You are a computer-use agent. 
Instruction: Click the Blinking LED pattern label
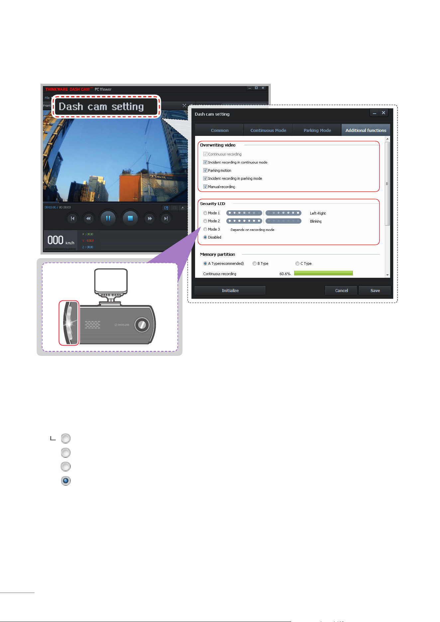coord(316,221)
